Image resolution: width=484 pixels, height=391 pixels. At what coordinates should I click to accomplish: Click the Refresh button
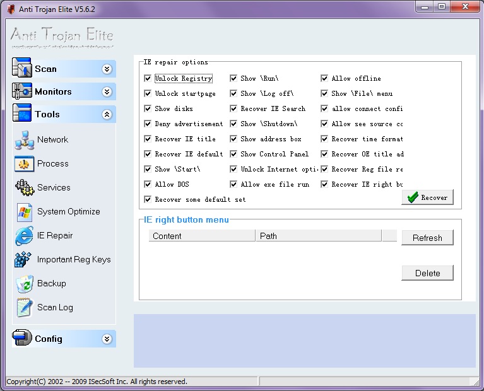tap(427, 238)
